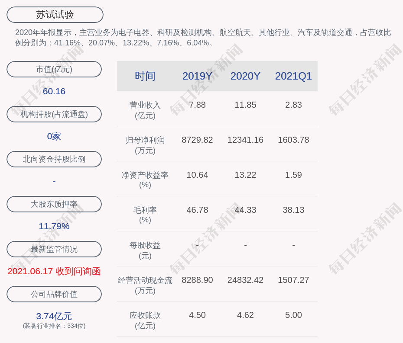Viewport: 403px width, 343px height.
Task: Click the 最新监管情况 label pill
Action: pyautogui.click(x=54, y=249)
